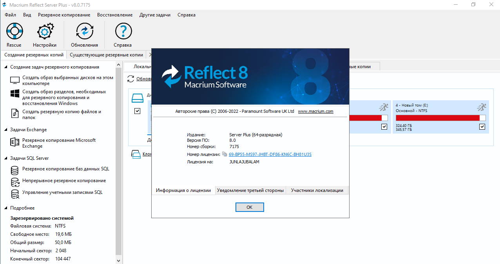Click the Reflect 8 arrow logo in the dialog
The width and height of the screenshot is (500, 264).
tap(171, 76)
